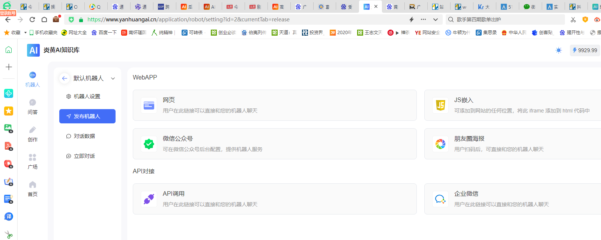Click the 企业微信 card title

pos(466,194)
